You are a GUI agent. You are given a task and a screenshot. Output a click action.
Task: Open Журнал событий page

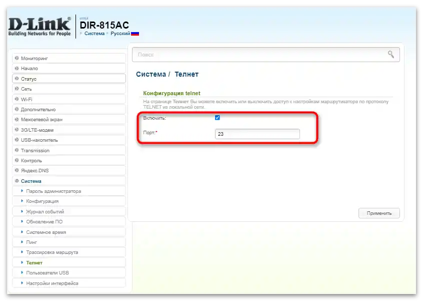(69, 211)
